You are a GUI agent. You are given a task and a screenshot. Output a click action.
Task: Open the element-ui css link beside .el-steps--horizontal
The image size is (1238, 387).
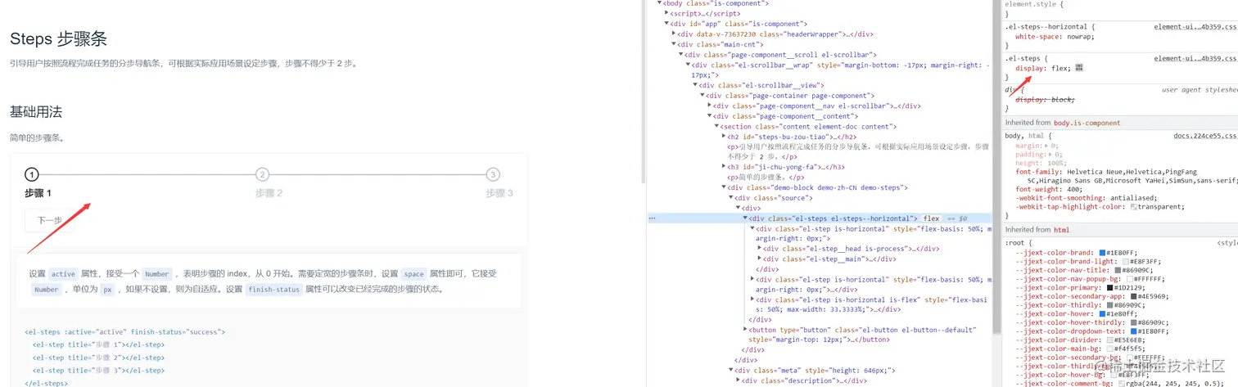1195,27
